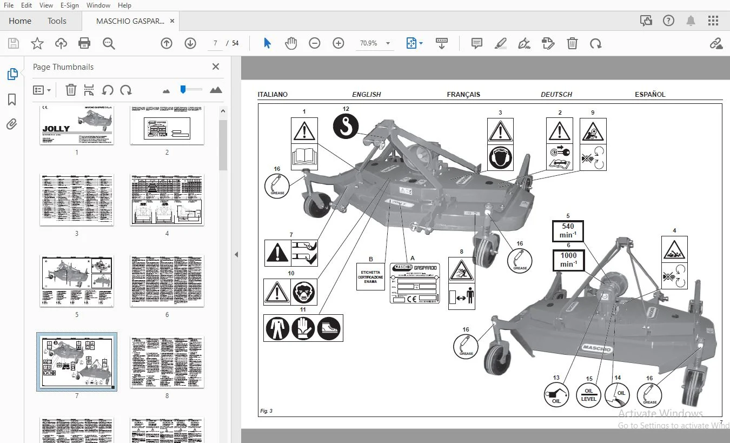The width and height of the screenshot is (730, 443).
Task: Open the Edit PDF tool icon
Action: coord(548,43)
